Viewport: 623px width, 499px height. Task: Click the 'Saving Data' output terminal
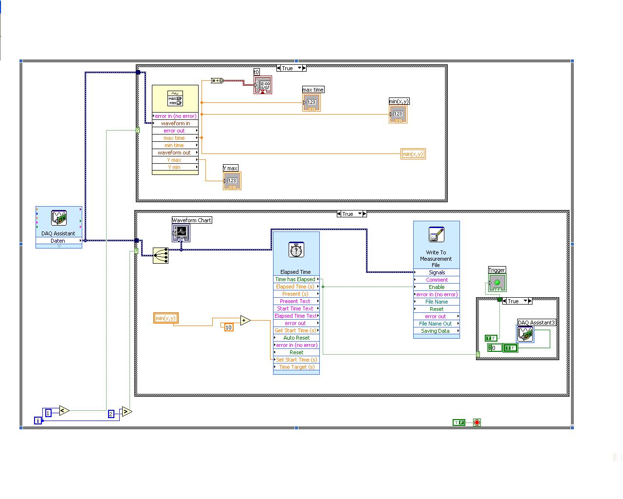click(x=437, y=331)
